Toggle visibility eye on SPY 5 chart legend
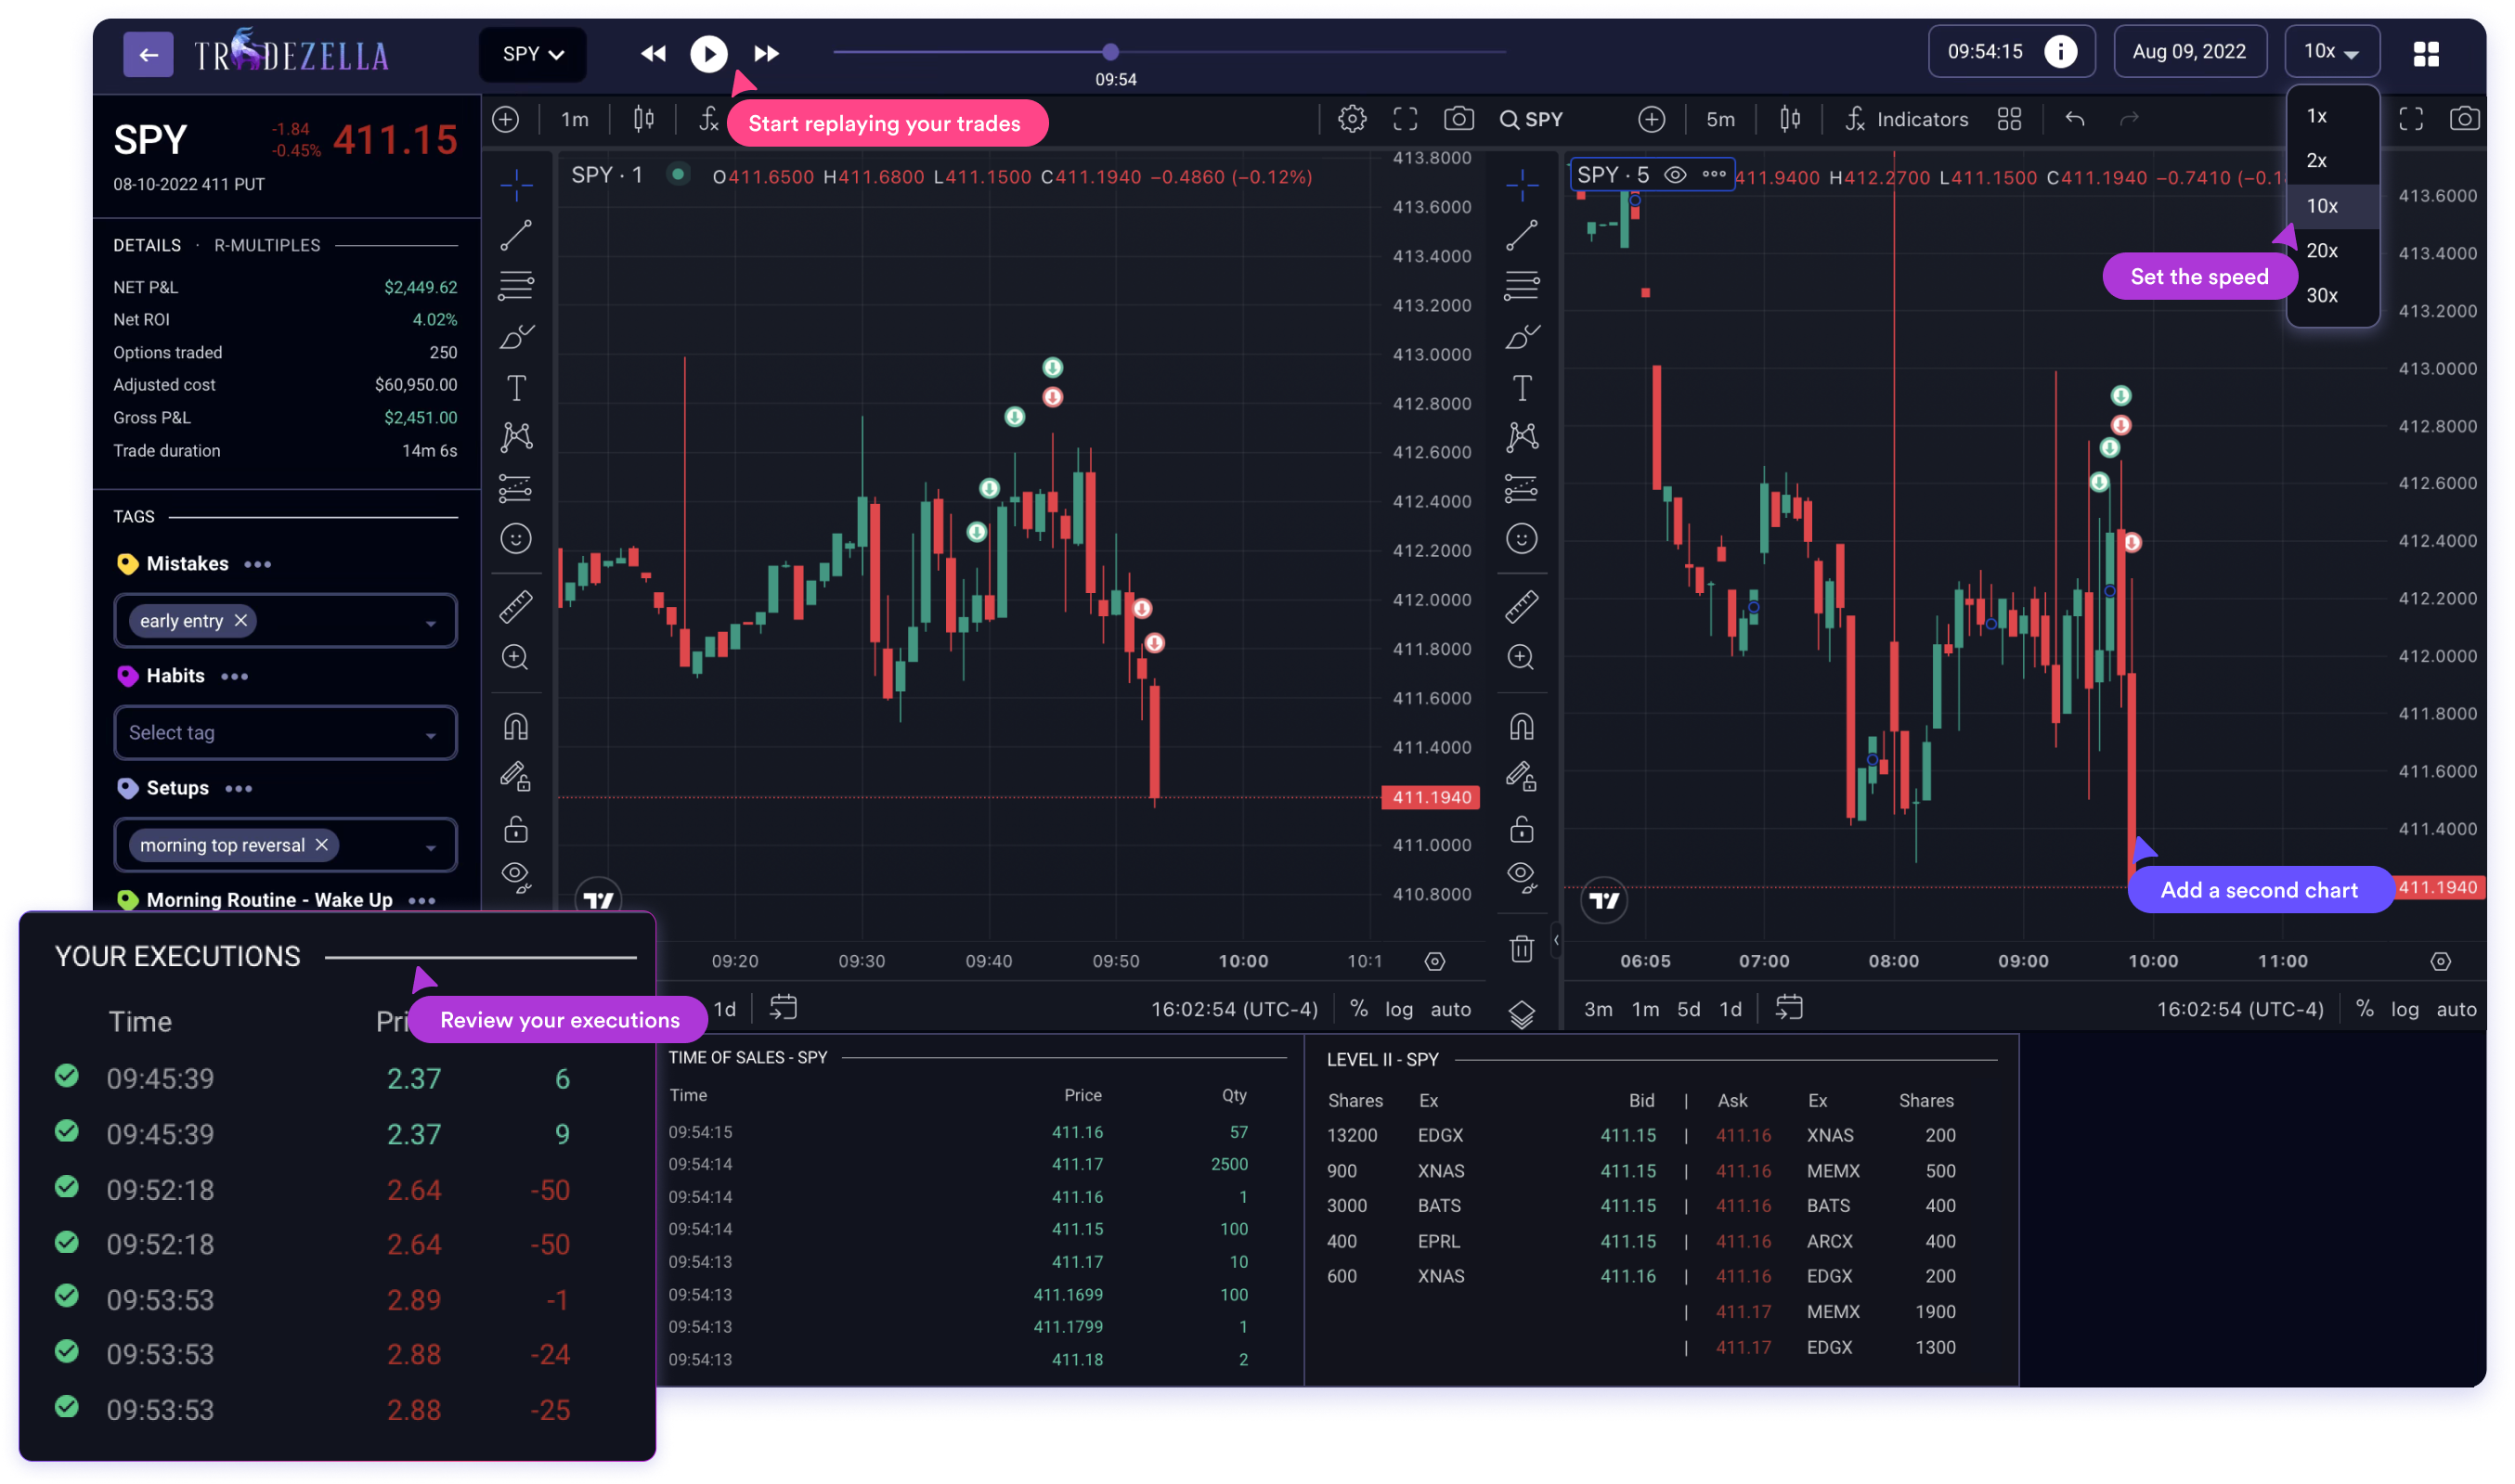 [x=1675, y=175]
